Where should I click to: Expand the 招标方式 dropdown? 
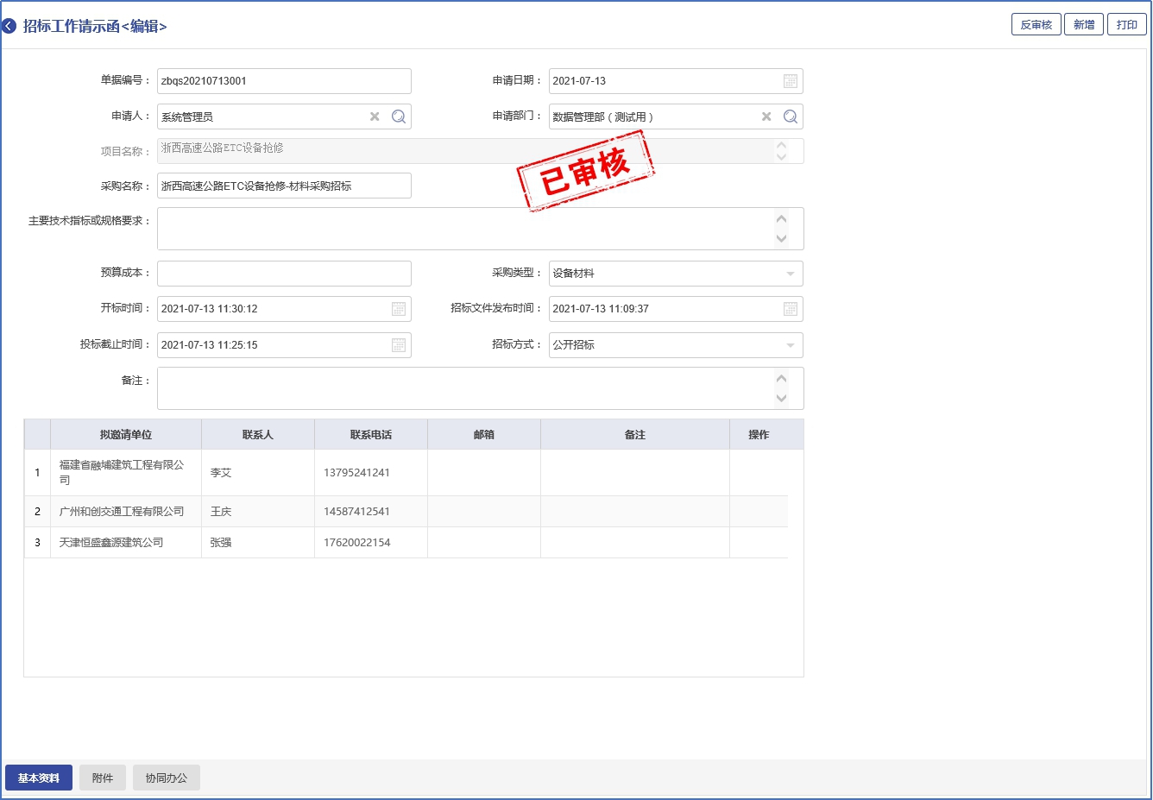790,345
